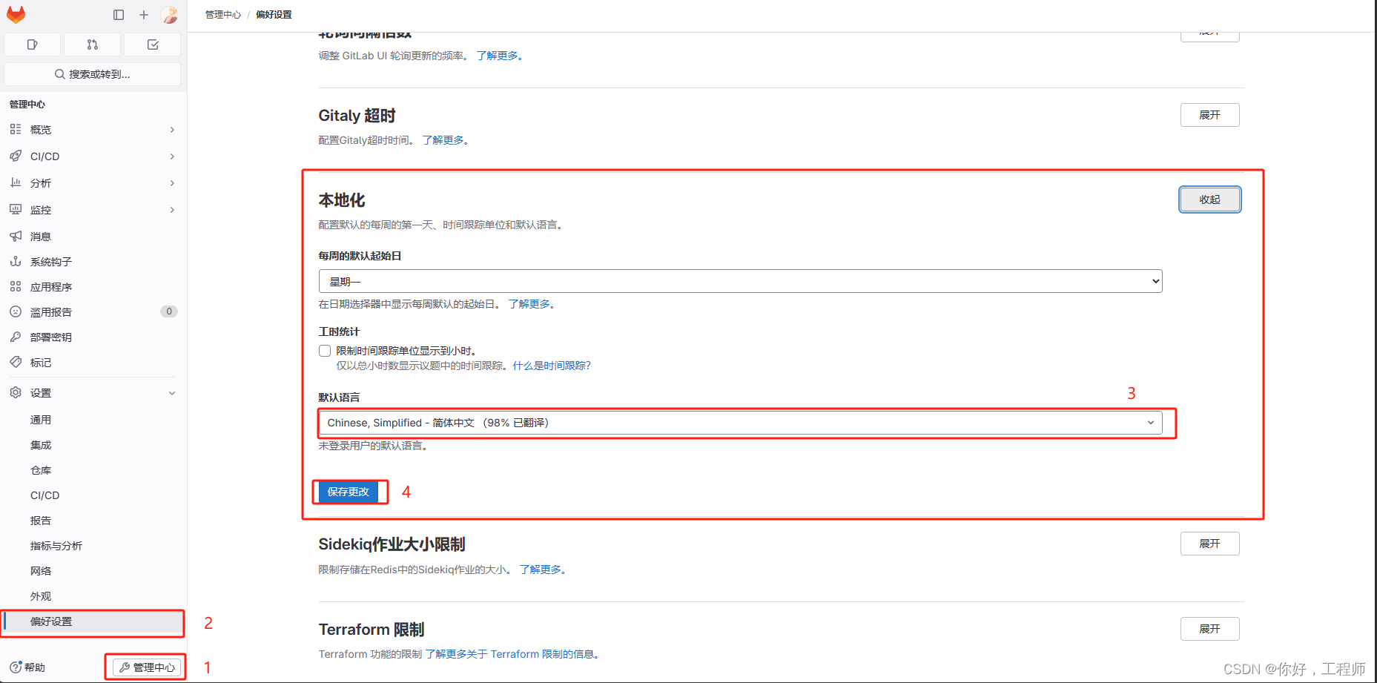Open the GitLab logo home link
1377x683 pixels.
[16, 14]
